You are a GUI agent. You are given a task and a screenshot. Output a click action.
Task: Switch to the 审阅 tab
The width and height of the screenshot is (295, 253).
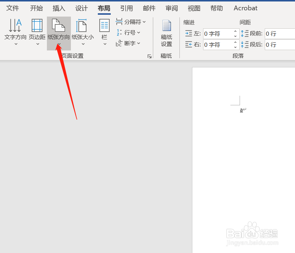172,8
